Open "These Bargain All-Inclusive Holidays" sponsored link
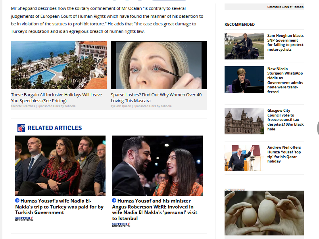The image size is (319, 239). (57, 98)
